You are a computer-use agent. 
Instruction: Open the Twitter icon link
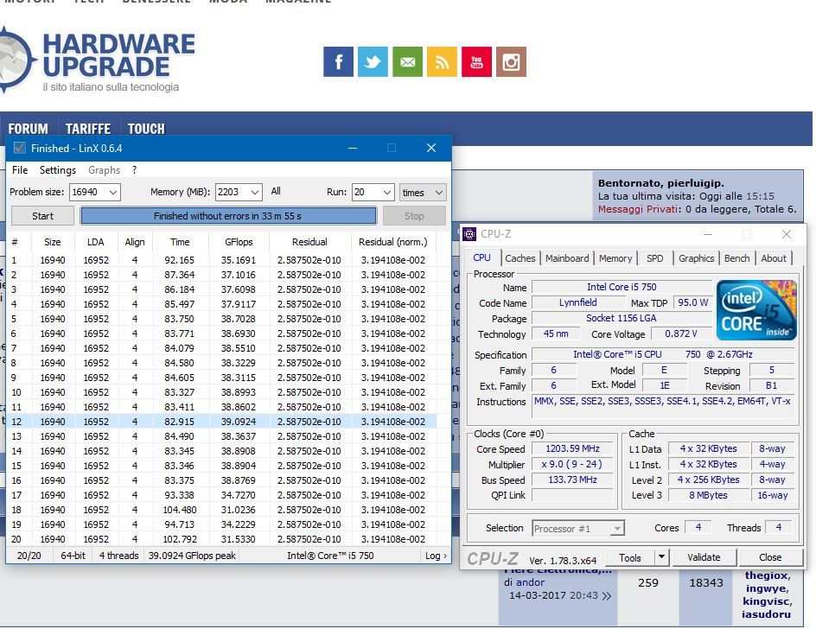(373, 62)
